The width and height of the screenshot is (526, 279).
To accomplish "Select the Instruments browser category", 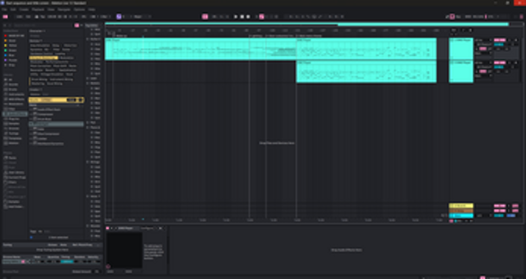I will (x=16, y=94).
